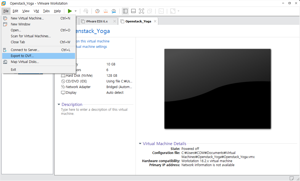This screenshot has height=181, width=300.
Task: Toggle the library sidebar view icon
Action: (x=125, y=11)
